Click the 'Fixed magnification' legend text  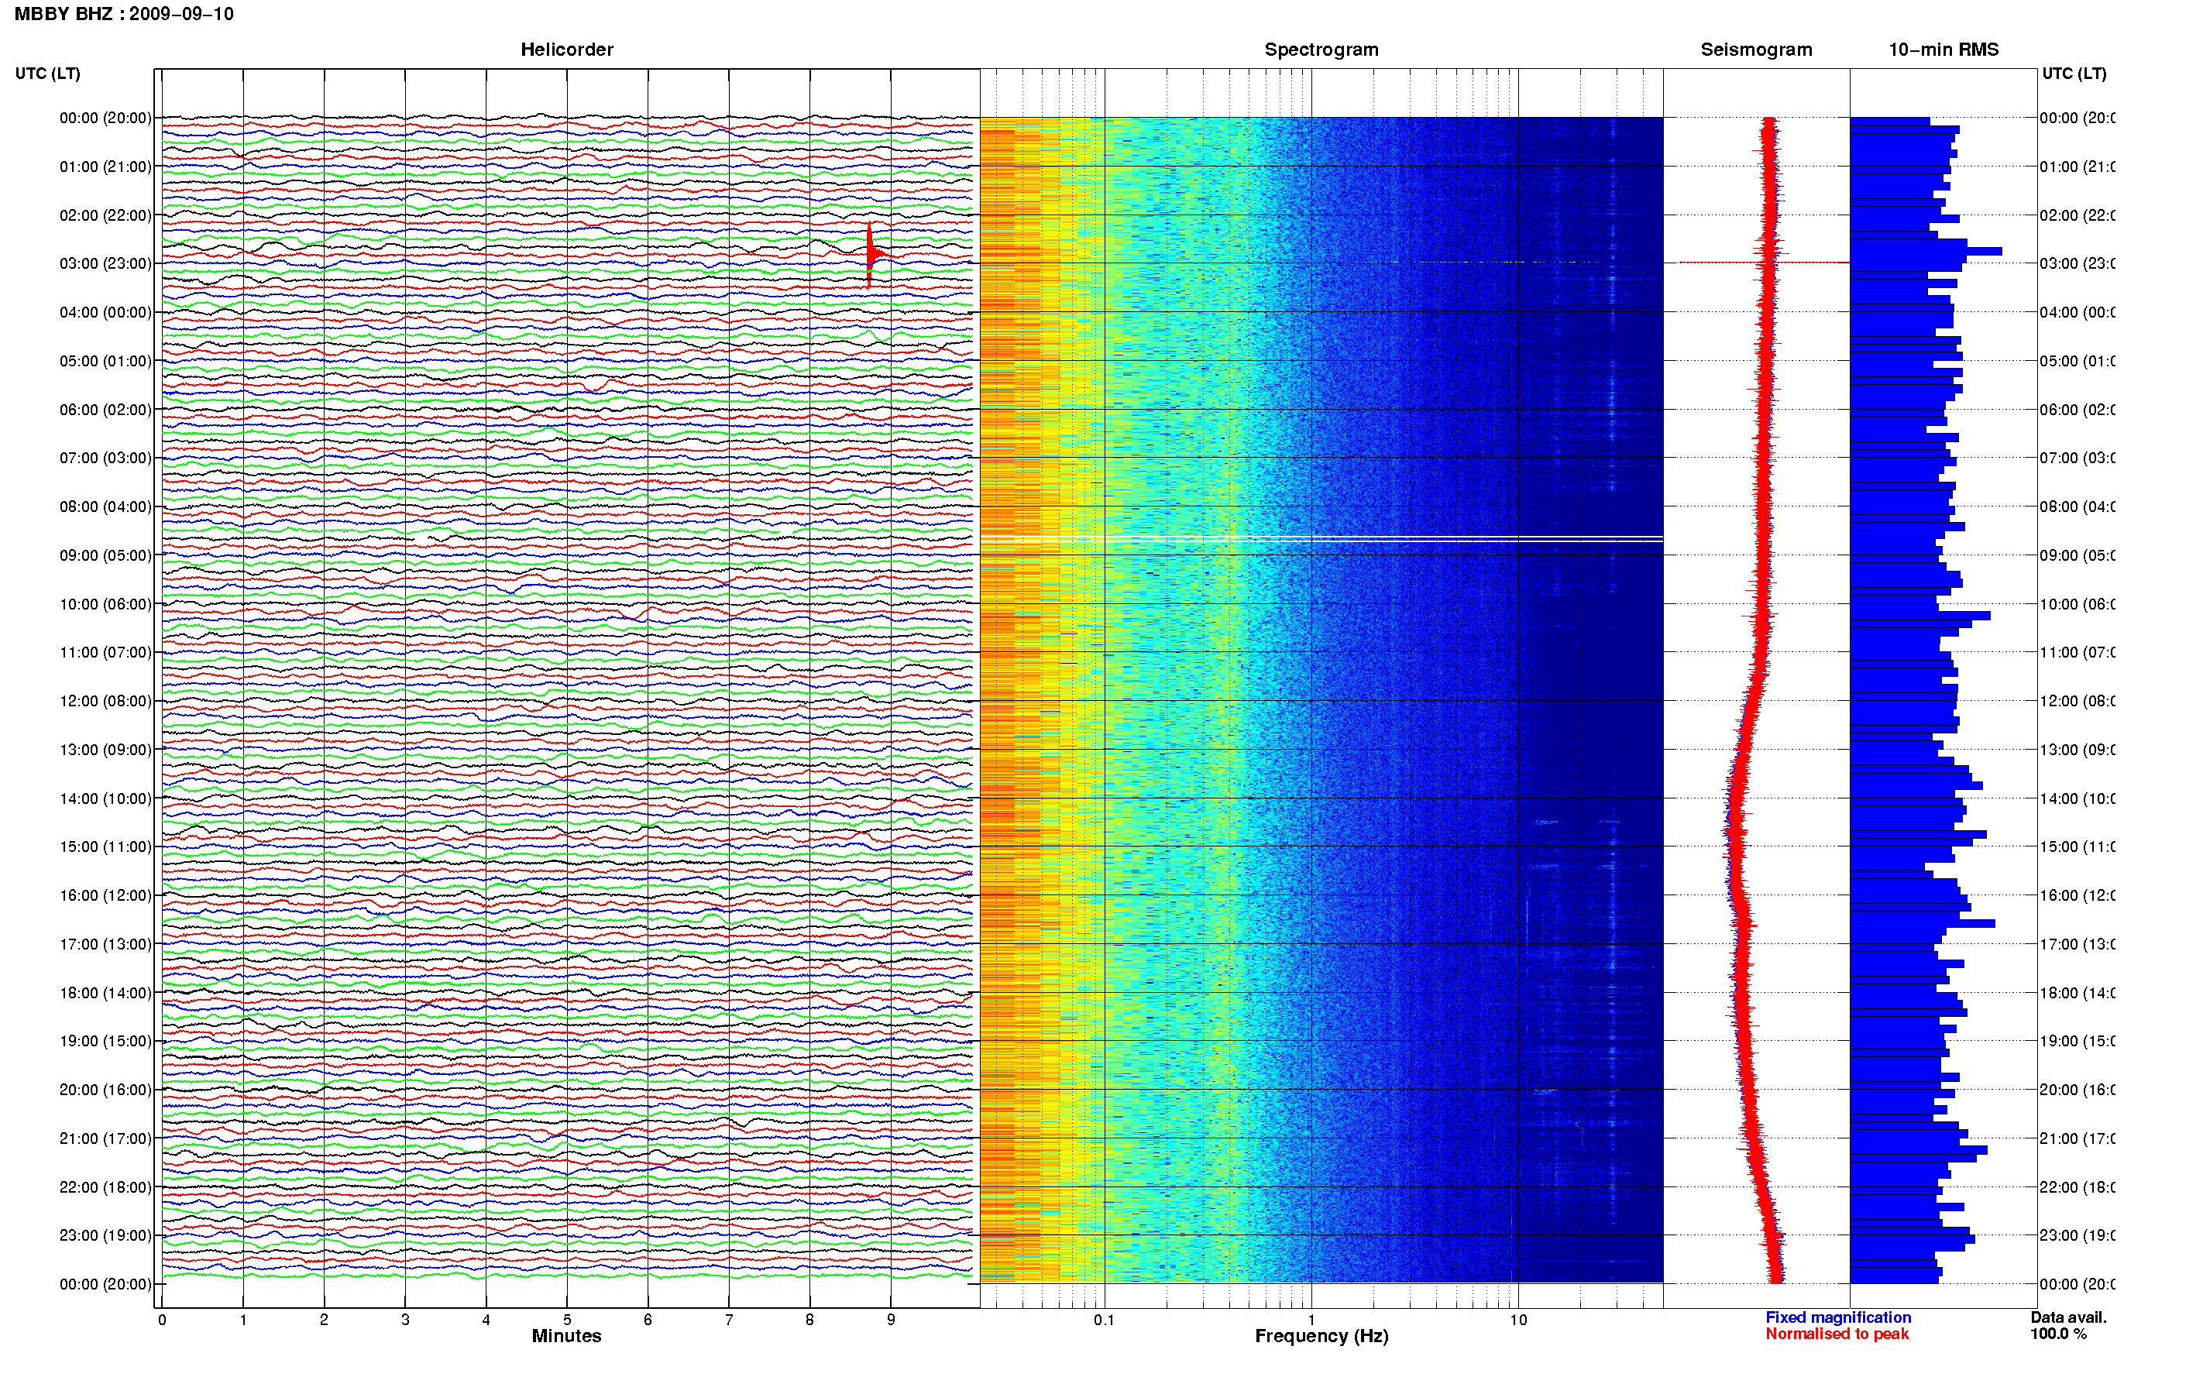1838,1318
